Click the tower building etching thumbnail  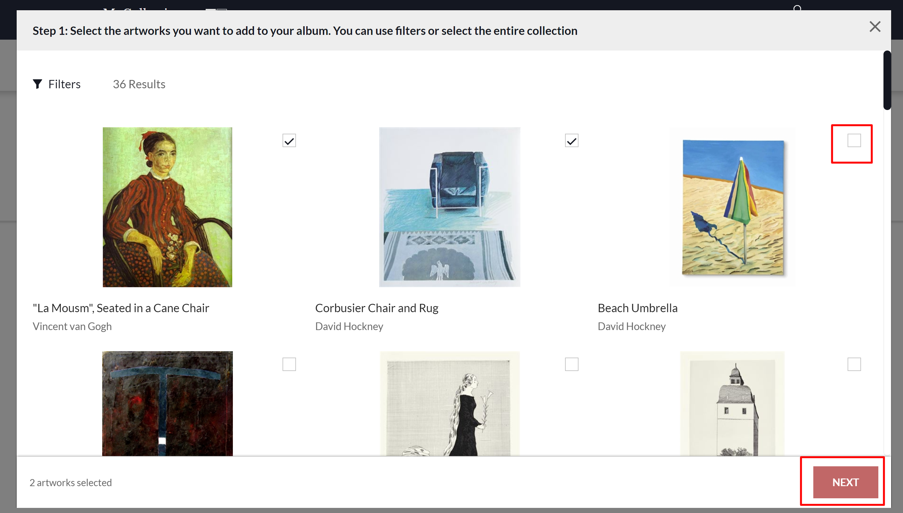[x=733, y=403]
